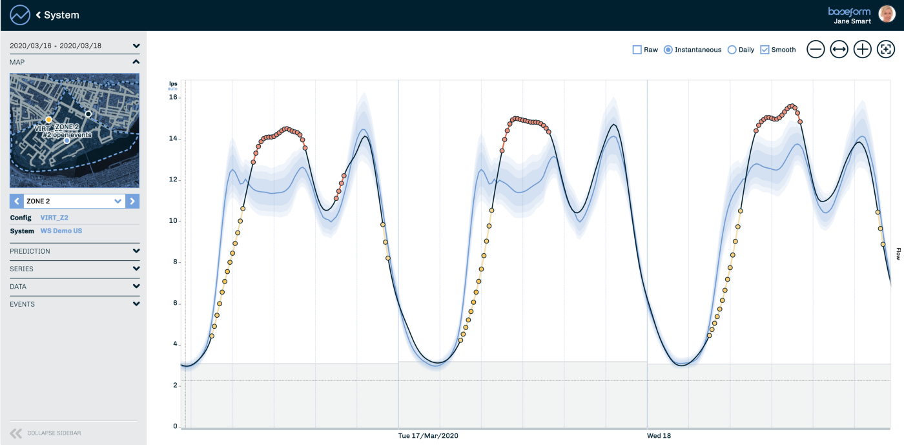
Task: Expand the PREDICTION section
Action: 74,251
